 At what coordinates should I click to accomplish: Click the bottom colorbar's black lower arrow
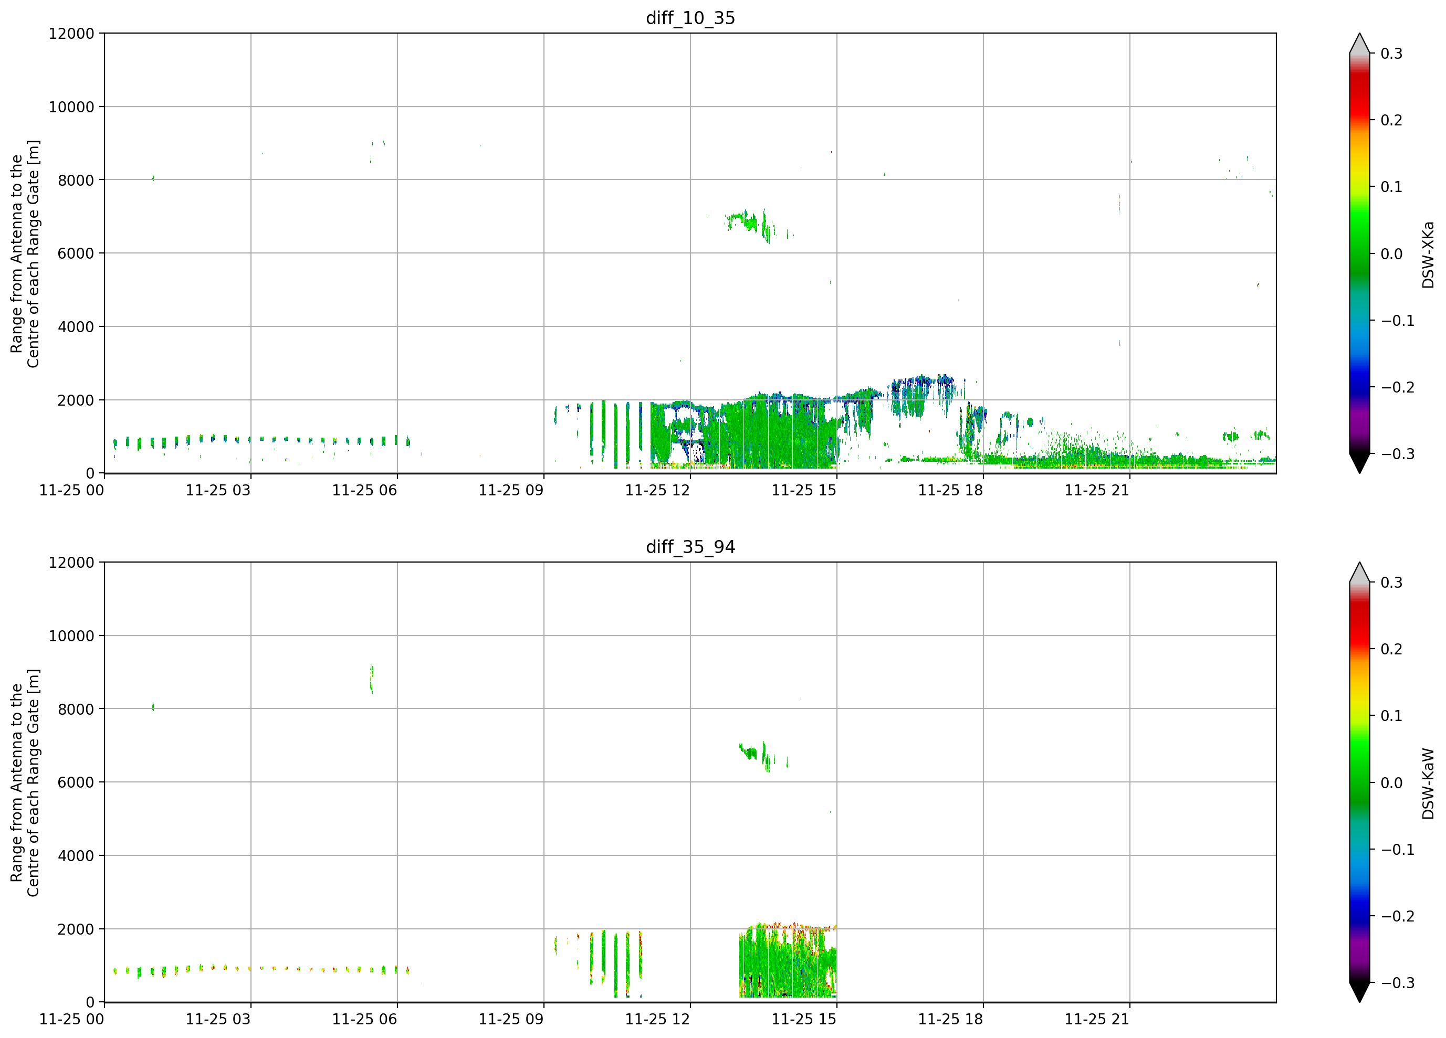(1359, 992)
